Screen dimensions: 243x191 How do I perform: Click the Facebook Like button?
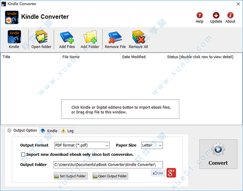158,173
